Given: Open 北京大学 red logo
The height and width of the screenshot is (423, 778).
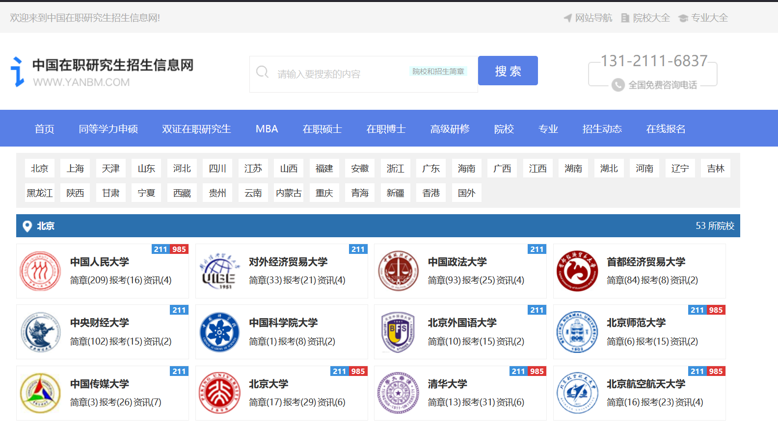Looking at the screenshot, I should pos(219,393).
